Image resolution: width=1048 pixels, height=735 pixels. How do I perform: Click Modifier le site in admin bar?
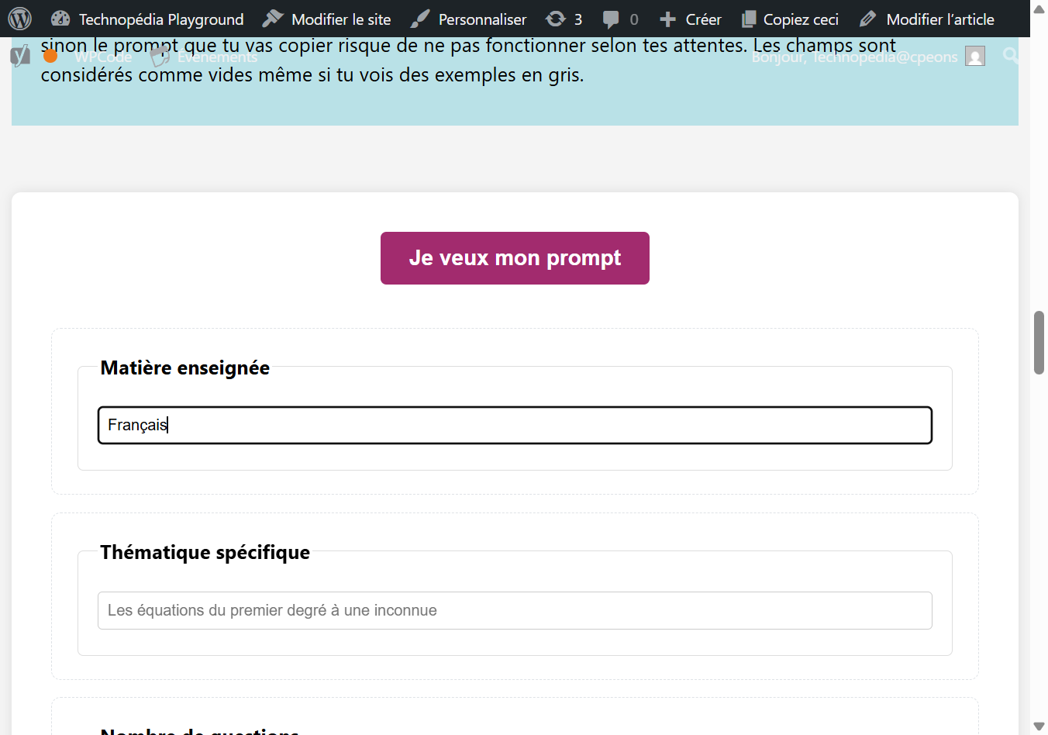tap(326, 19)
